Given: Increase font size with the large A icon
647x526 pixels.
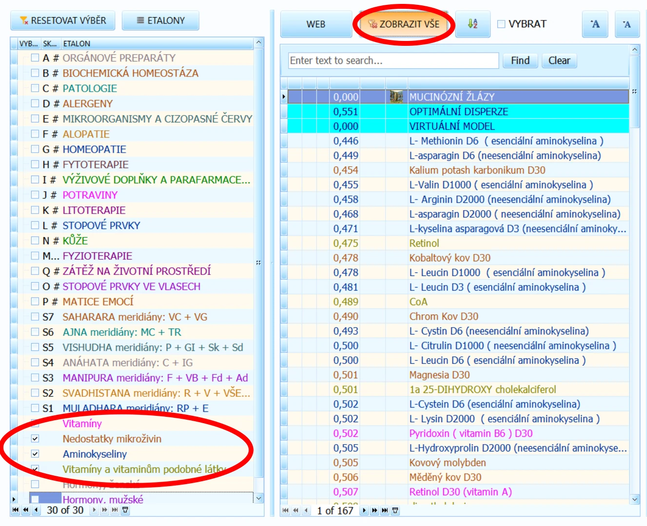Looking at the screenshot, I should (595, 24).
